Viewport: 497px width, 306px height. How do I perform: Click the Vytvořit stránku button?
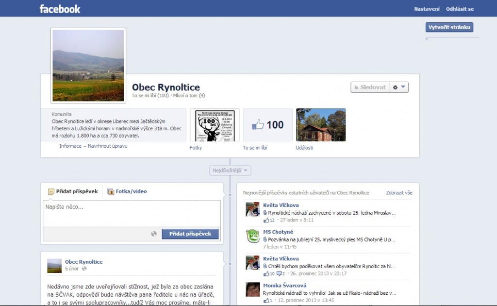(x=449, y=27)
